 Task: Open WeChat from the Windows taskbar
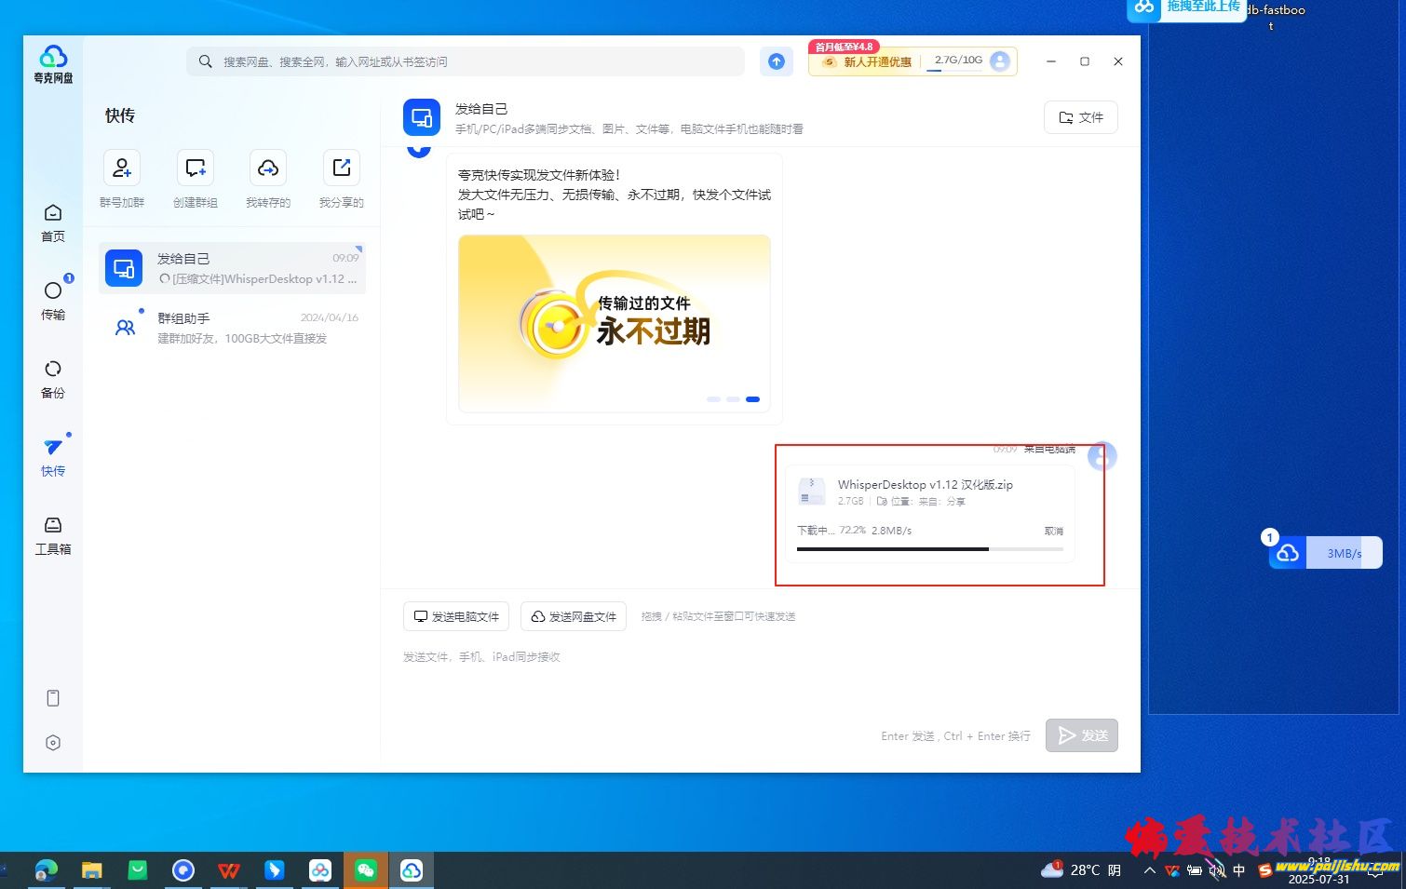click(366, 870)
